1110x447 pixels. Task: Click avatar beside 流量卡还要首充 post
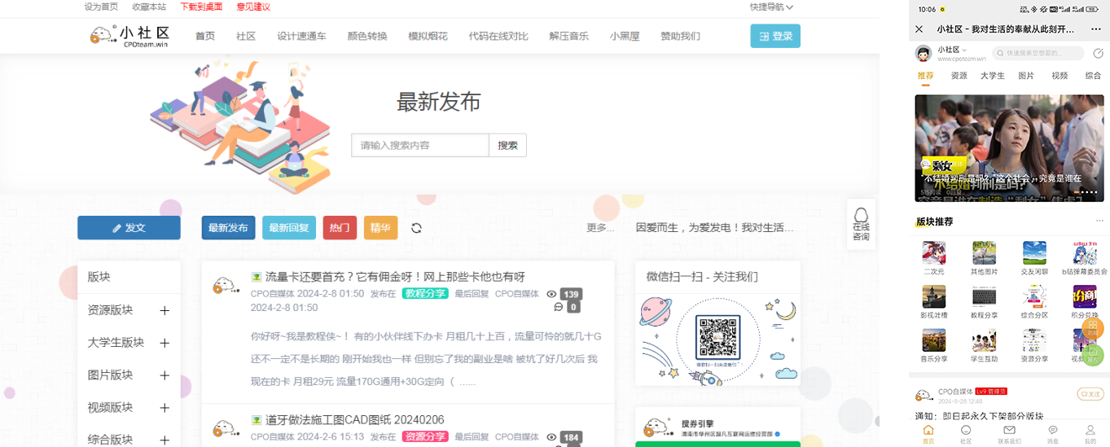[226, 286]
